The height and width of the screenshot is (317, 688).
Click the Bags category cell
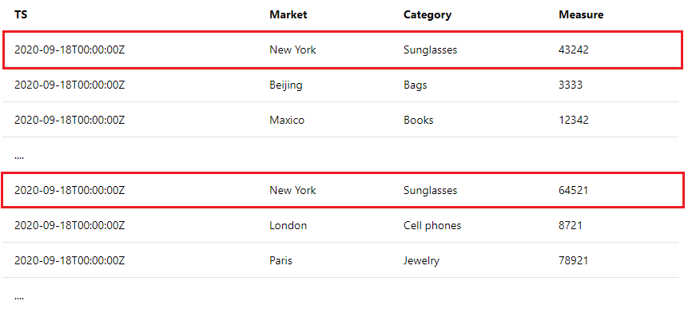point(415,85)
